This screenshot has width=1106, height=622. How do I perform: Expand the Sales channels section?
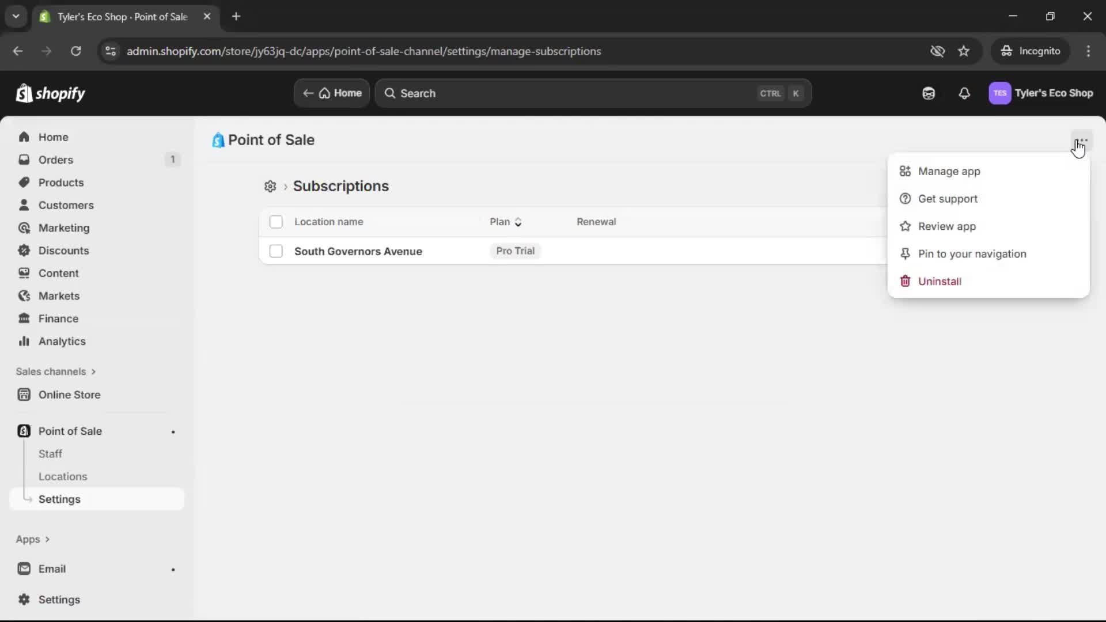pos(56,371)
